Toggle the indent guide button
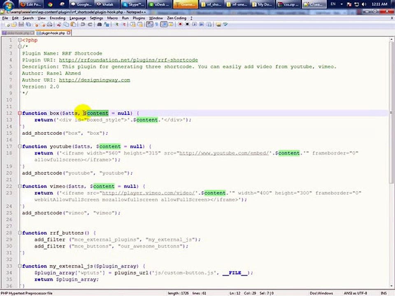 coord(164,24)
